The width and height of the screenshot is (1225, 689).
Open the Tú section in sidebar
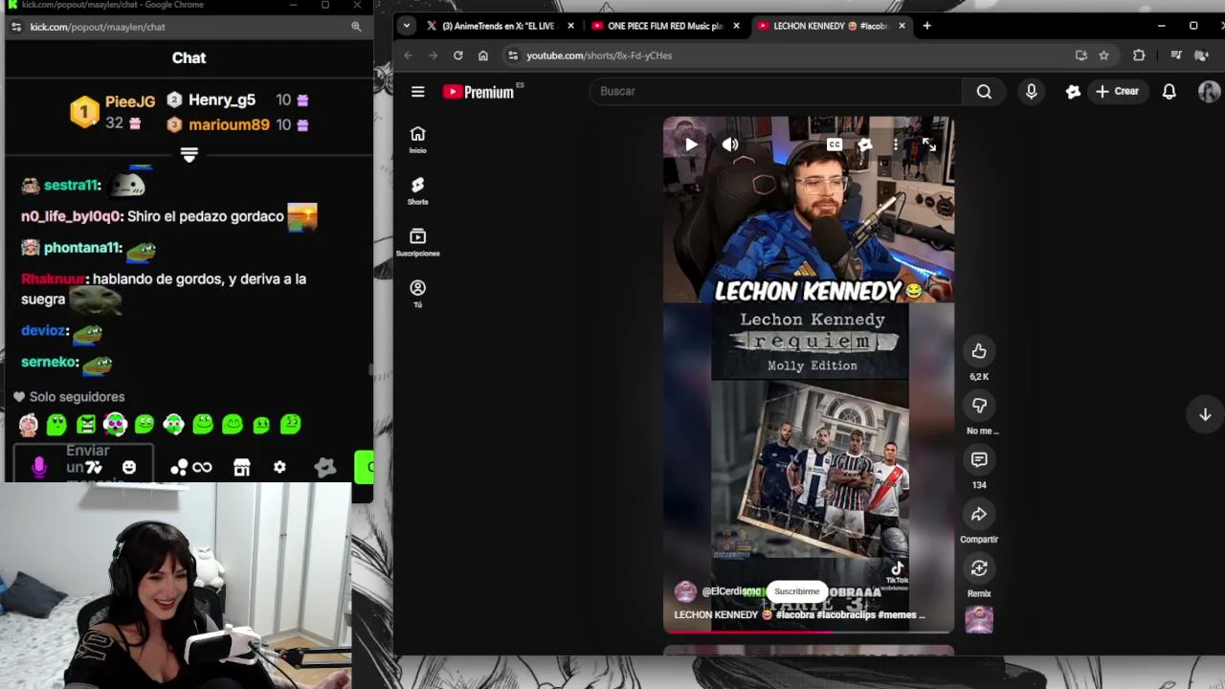click(417, 294)
